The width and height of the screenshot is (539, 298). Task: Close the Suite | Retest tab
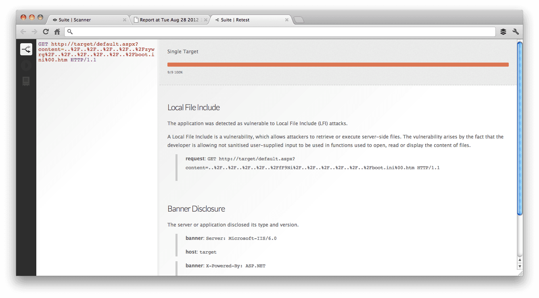coord(287,20)
